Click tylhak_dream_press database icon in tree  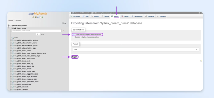tap(11, 28)
